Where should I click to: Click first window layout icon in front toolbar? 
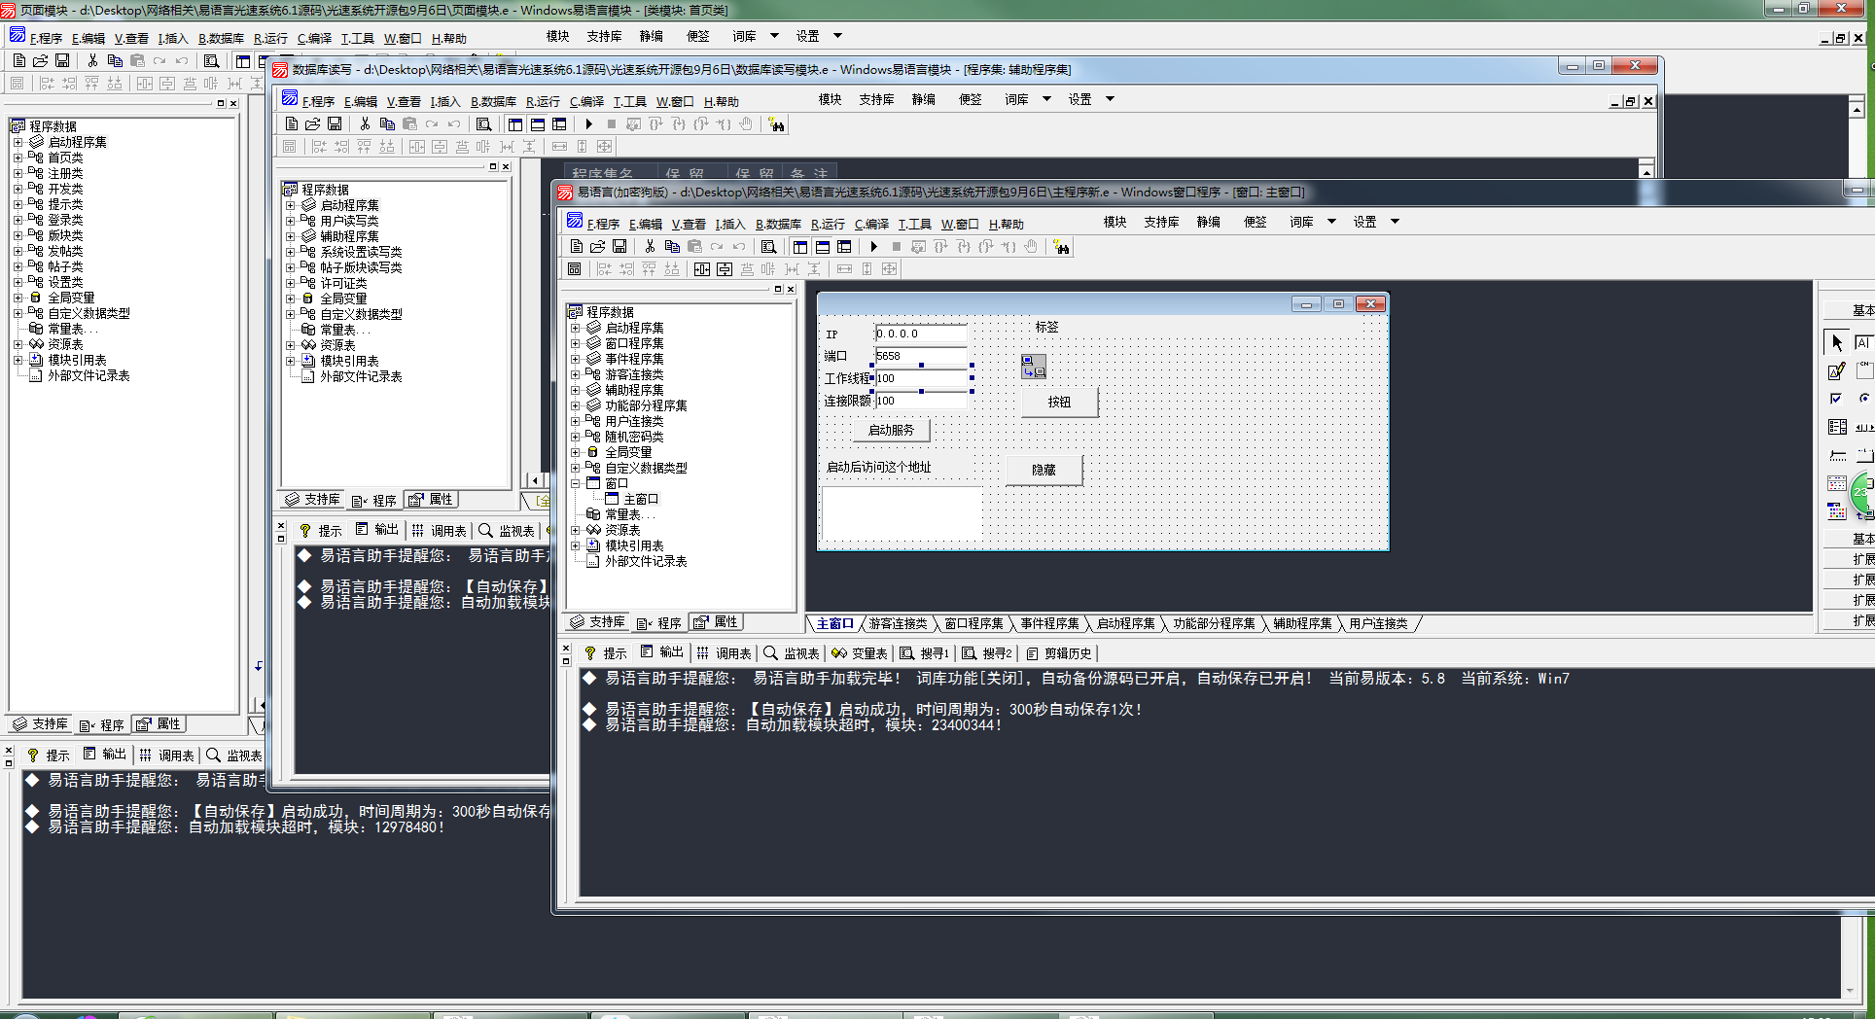799,247
